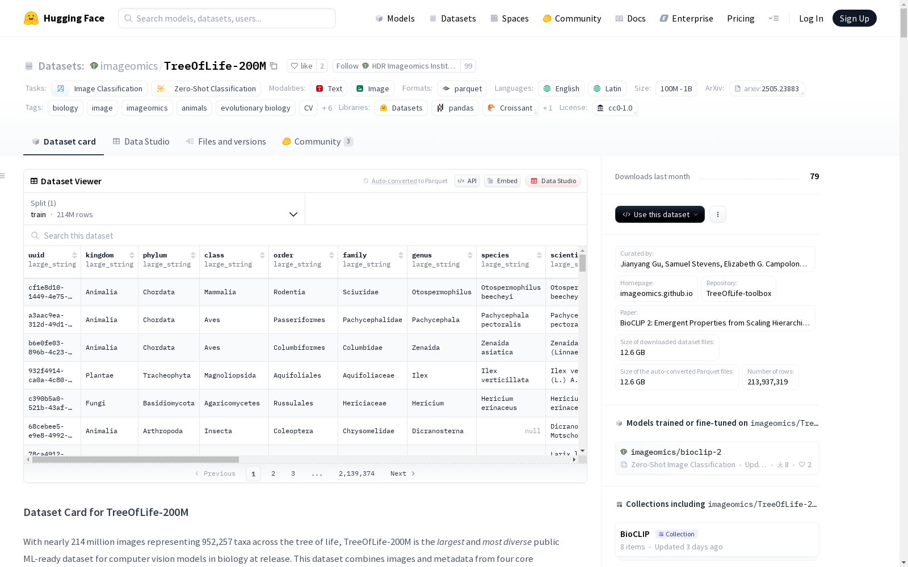Click the Text modality tag
The image size is (908, 567).
point(329,88)
